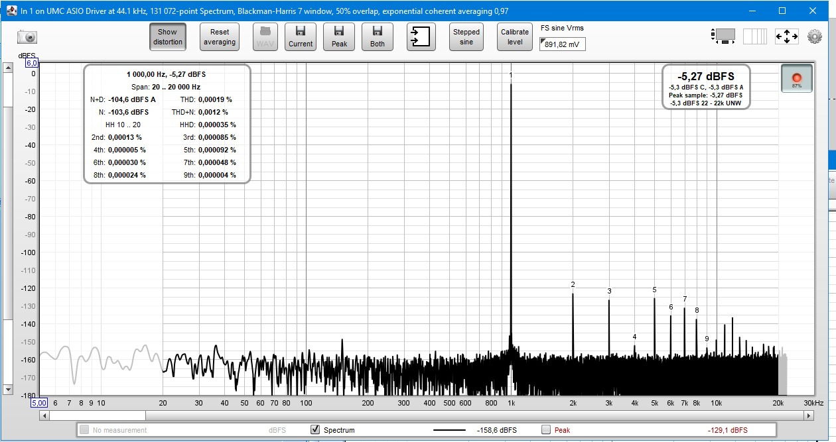Uncheck the Spectrum trace checkbox

315,430
